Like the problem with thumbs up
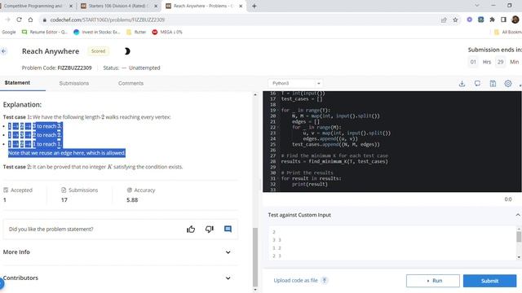 point(191,230)
